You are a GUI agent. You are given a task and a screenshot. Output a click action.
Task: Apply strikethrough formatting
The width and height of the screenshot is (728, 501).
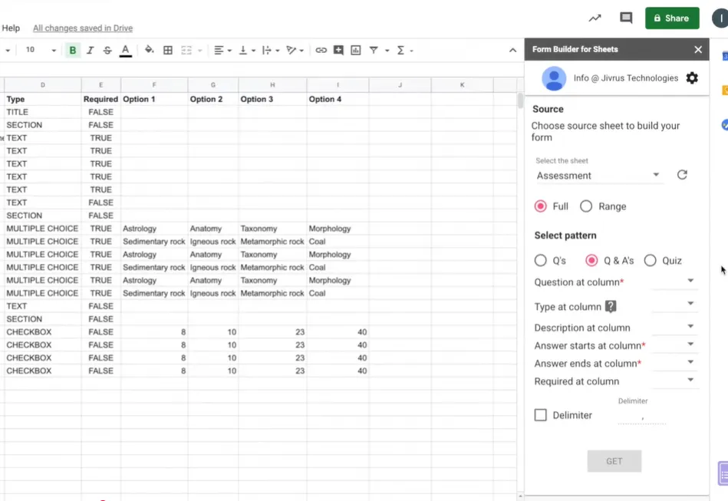[107, 50]
